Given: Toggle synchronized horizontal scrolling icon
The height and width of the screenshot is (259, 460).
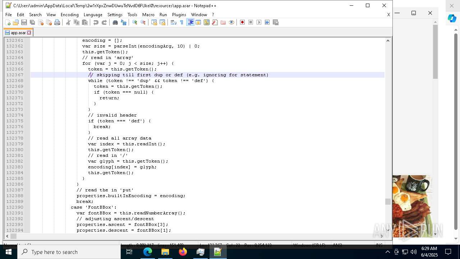Looking at the screenshot, I should point(162,22).
